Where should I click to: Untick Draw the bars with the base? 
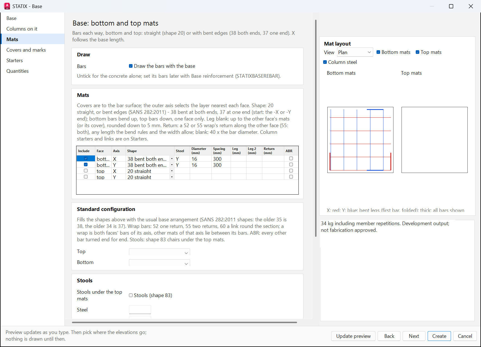(x=131, y=66)
